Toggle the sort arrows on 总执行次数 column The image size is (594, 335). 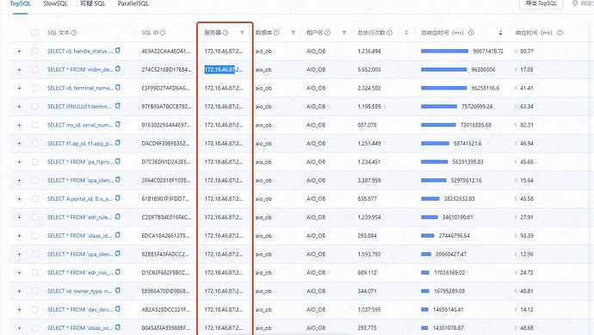[406, 33]
